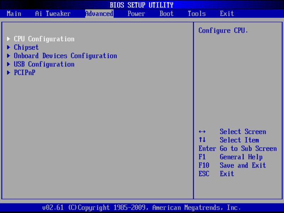
Task: Open the PCIPnP settings entry
Action: pyautogui.click(x=25, y=73)
